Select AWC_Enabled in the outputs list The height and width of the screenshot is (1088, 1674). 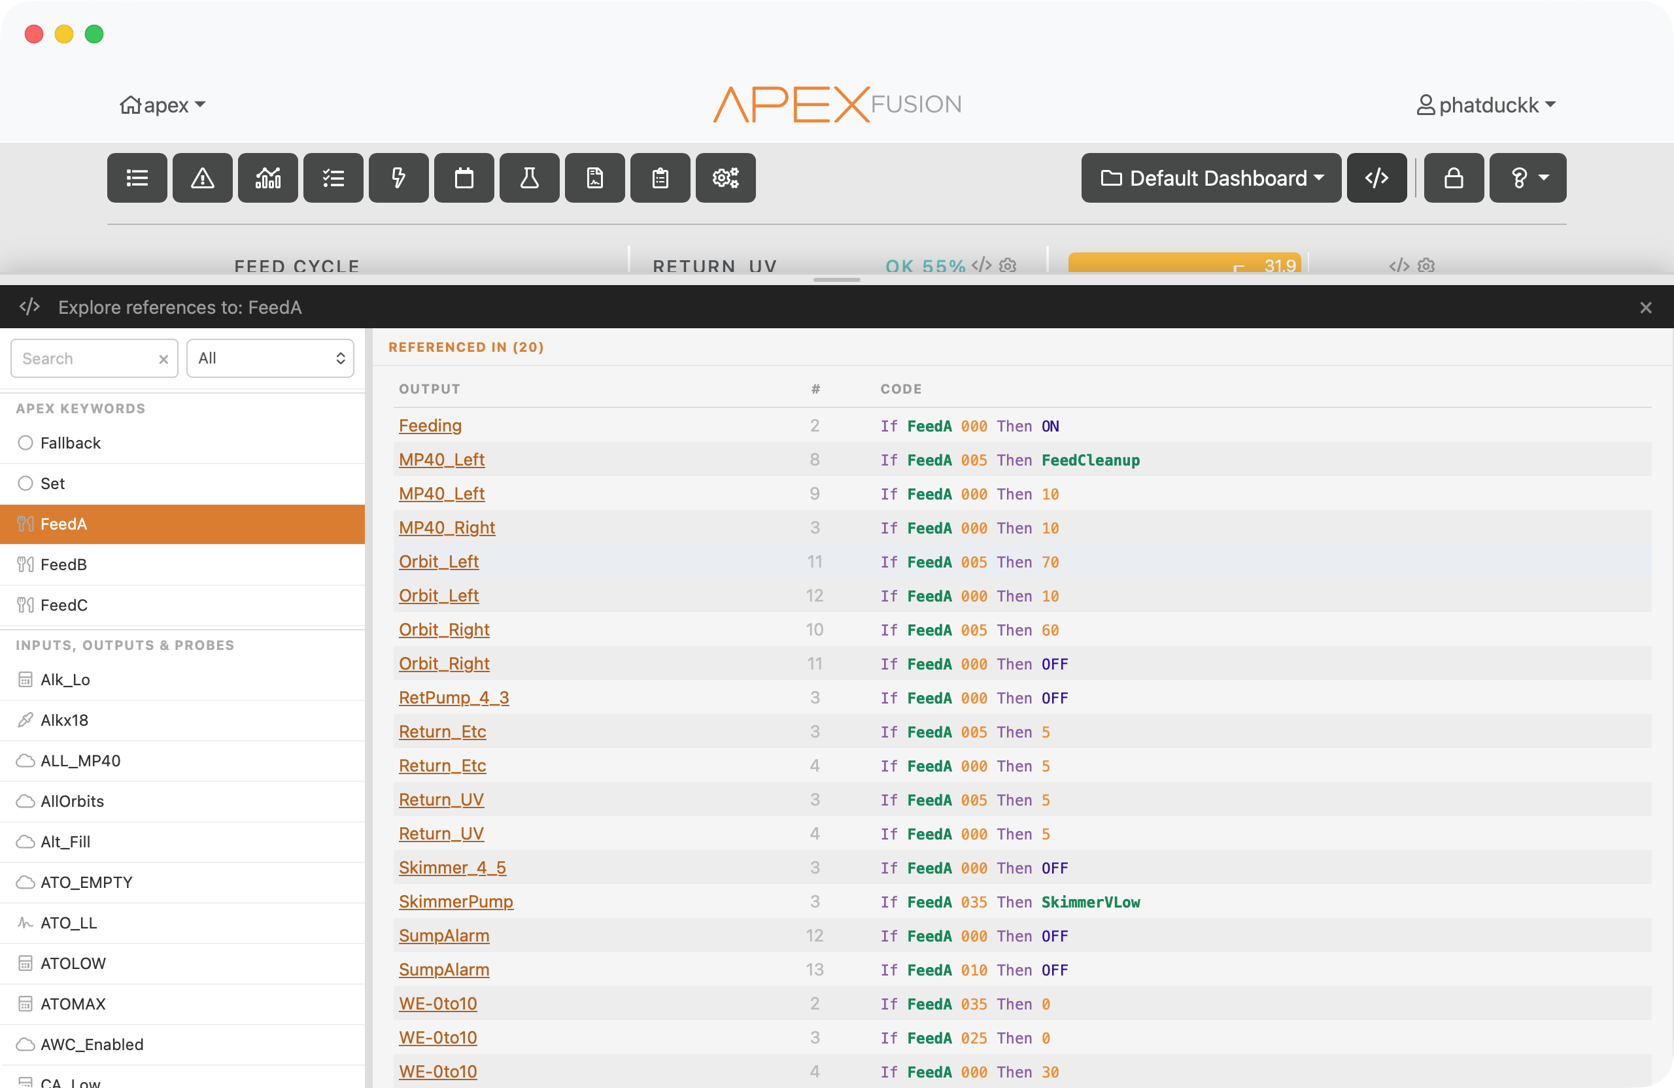[x=182, y=1044]
